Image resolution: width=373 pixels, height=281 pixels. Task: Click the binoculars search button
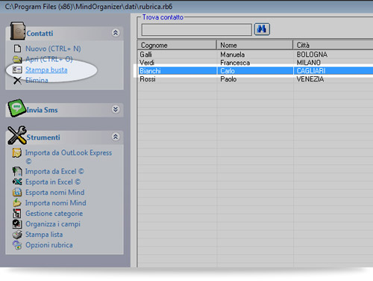[262, 29]
